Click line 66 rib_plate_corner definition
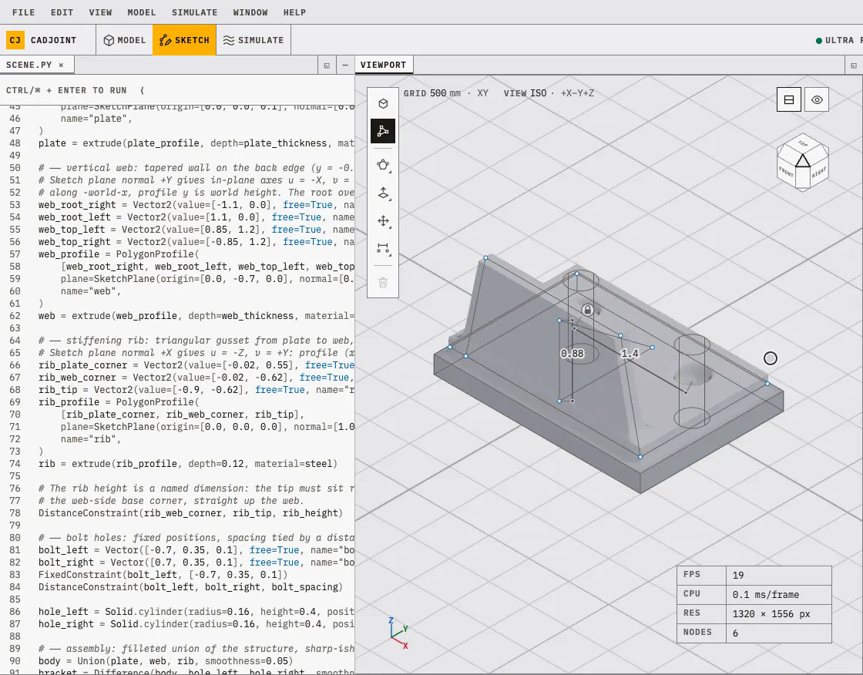Screen dimensions: 863x675 click(x=196, y=365)
